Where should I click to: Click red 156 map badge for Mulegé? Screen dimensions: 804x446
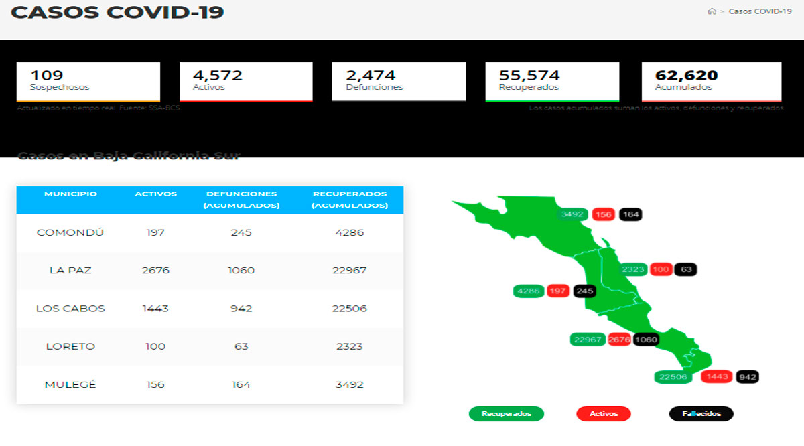tap(604, 214)
